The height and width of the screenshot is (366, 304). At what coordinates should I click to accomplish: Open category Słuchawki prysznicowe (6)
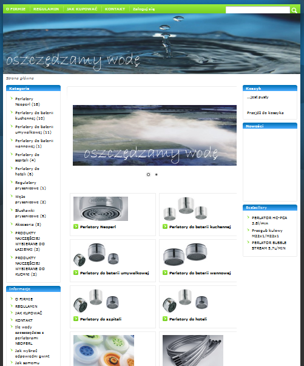click(x=30, y=213)
